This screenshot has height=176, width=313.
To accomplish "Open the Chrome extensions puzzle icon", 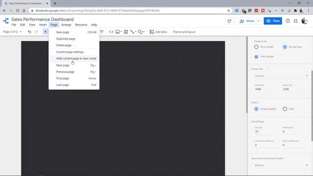I will 295,11.
